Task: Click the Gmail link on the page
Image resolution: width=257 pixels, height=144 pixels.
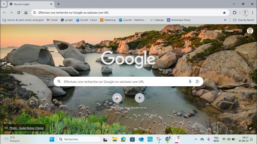Action: (x=218, y=31)
